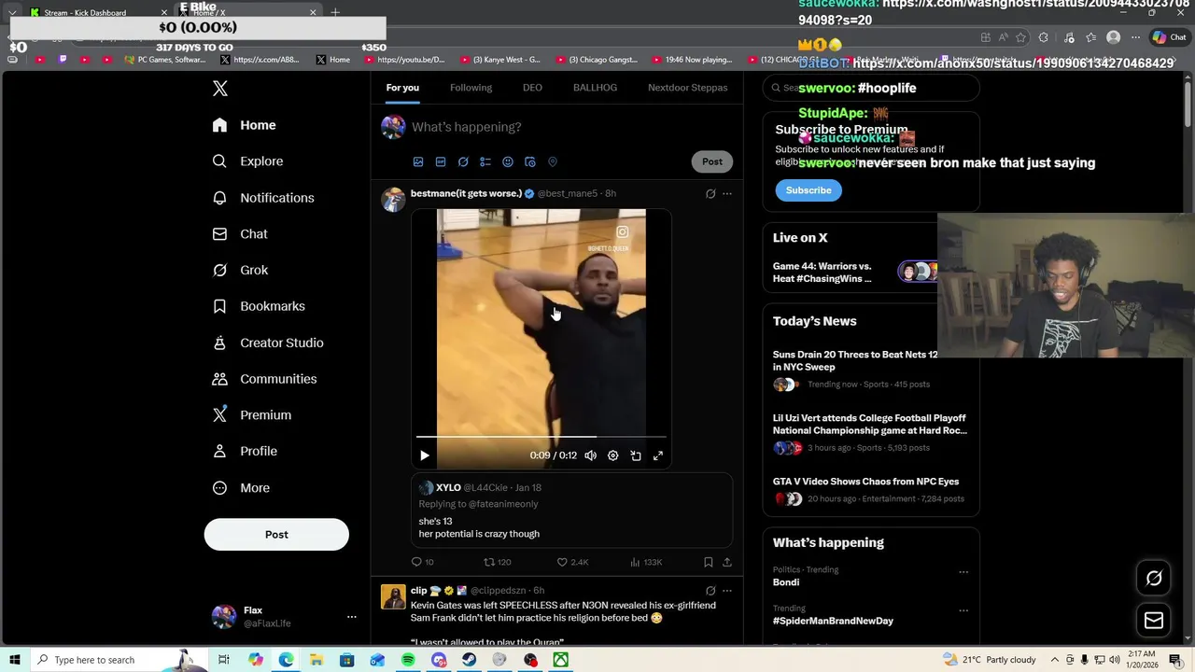Open Explore in the sidebar

click(x=247, y=161)
